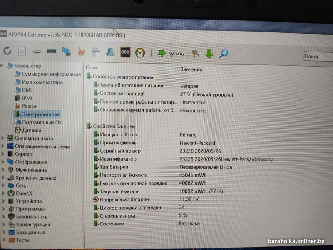333x250 pixels.
Task: Select the Тип батареи row
Action: 163,167
